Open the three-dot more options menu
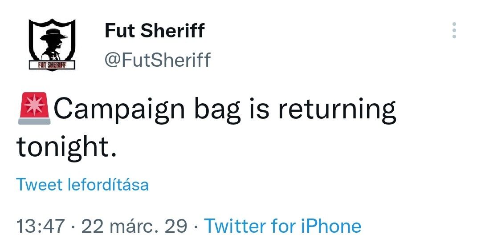The width and height of the screenshot is (481, 247). (x=454, y=30)
